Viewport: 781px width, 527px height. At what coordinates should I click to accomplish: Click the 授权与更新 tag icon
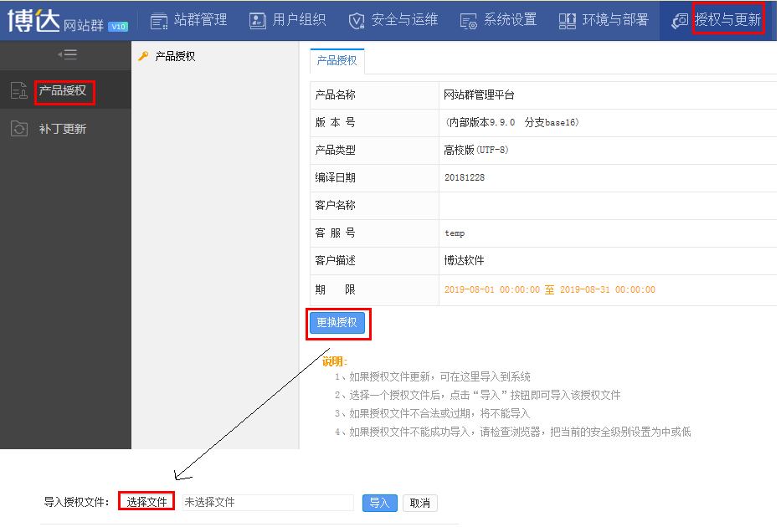(x=680, y=21)
